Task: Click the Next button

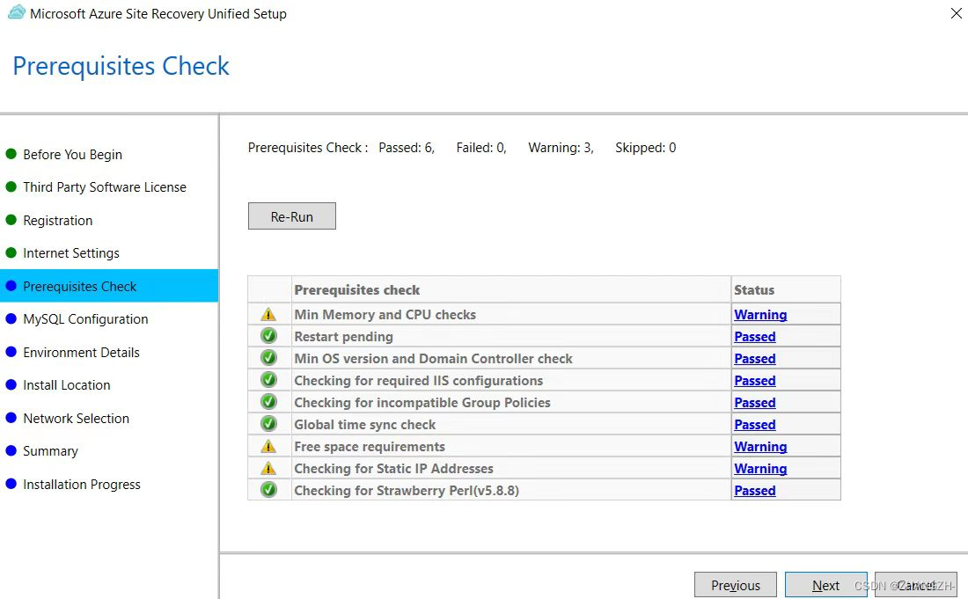Action: click(826, 585)
